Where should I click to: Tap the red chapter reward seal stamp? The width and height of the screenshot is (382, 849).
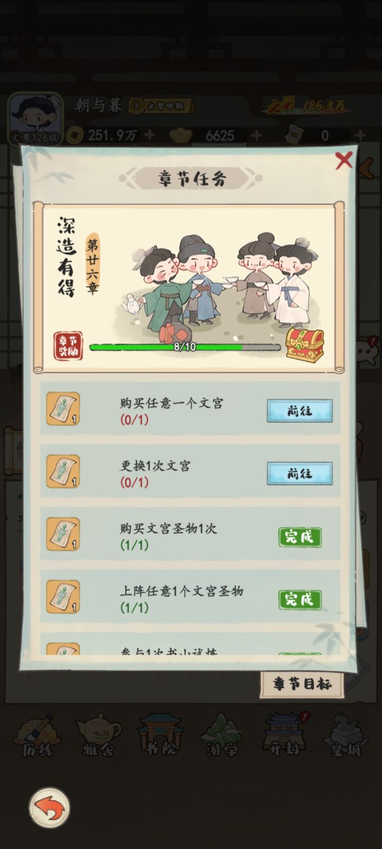point(68,346)
